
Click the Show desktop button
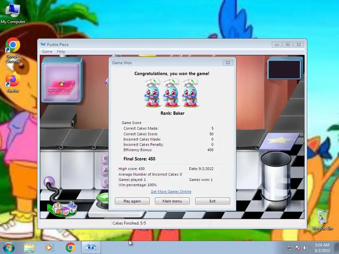coord(337,247)
